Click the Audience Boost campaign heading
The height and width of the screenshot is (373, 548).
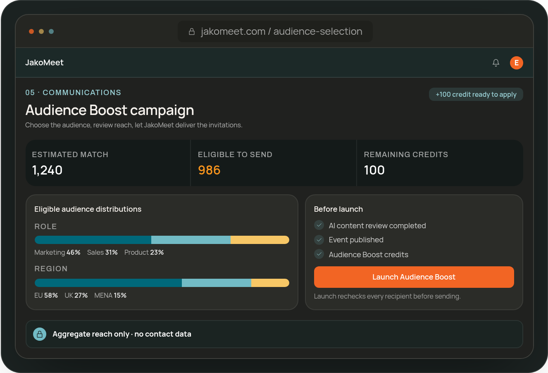point(110,110)
